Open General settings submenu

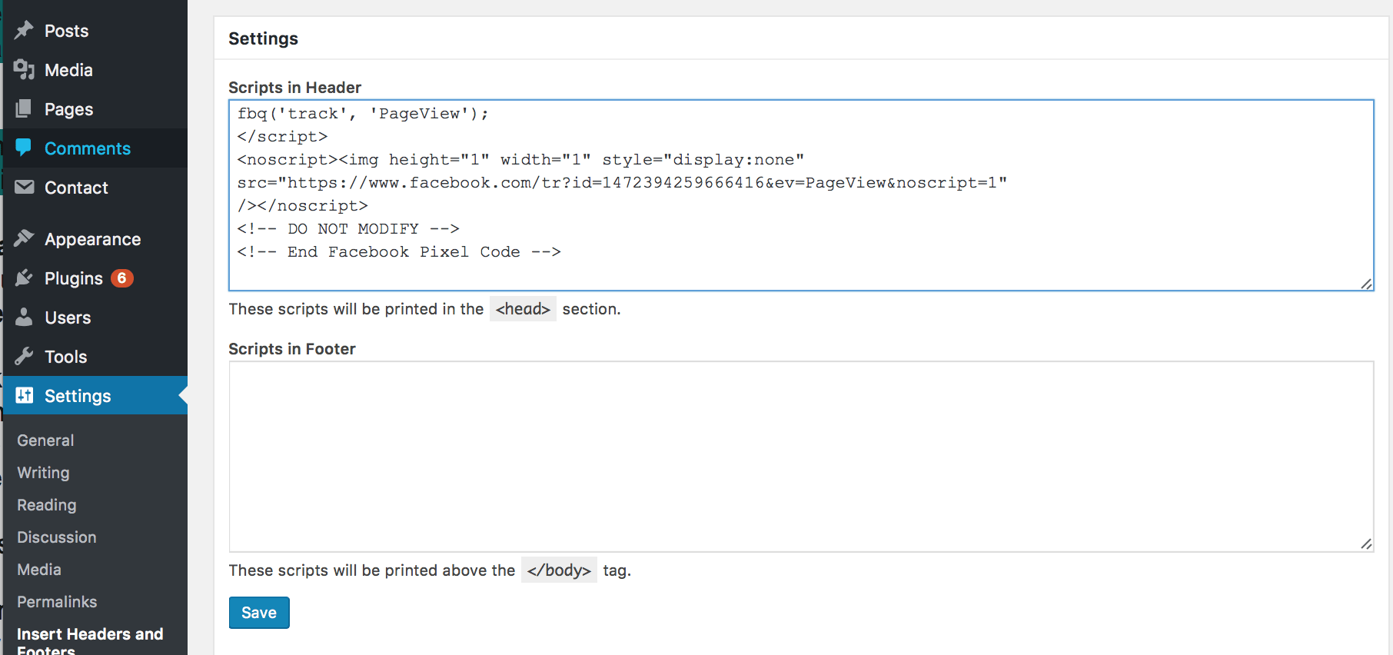45,441
